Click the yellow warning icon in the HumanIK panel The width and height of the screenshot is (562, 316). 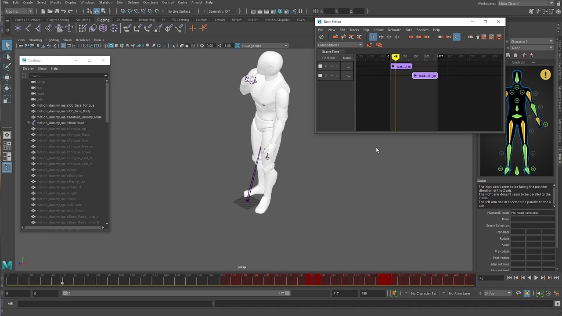coord(545,75)
